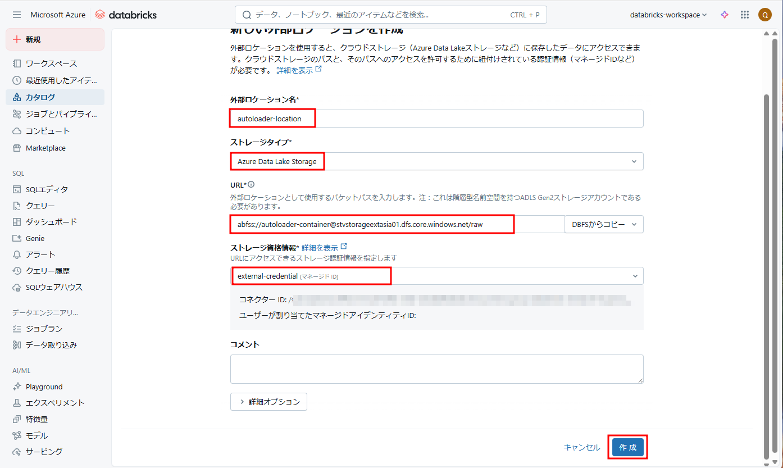This screenshot has width=783, height=468.
Task: Click the Catalog icon in sidebar
Action: [17, 97]
